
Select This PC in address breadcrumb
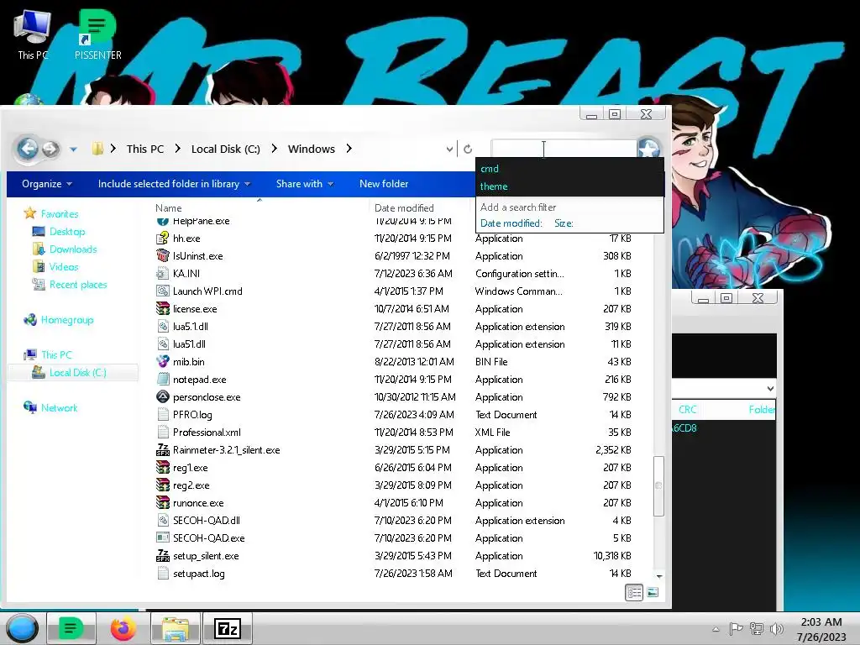point(144,149)
